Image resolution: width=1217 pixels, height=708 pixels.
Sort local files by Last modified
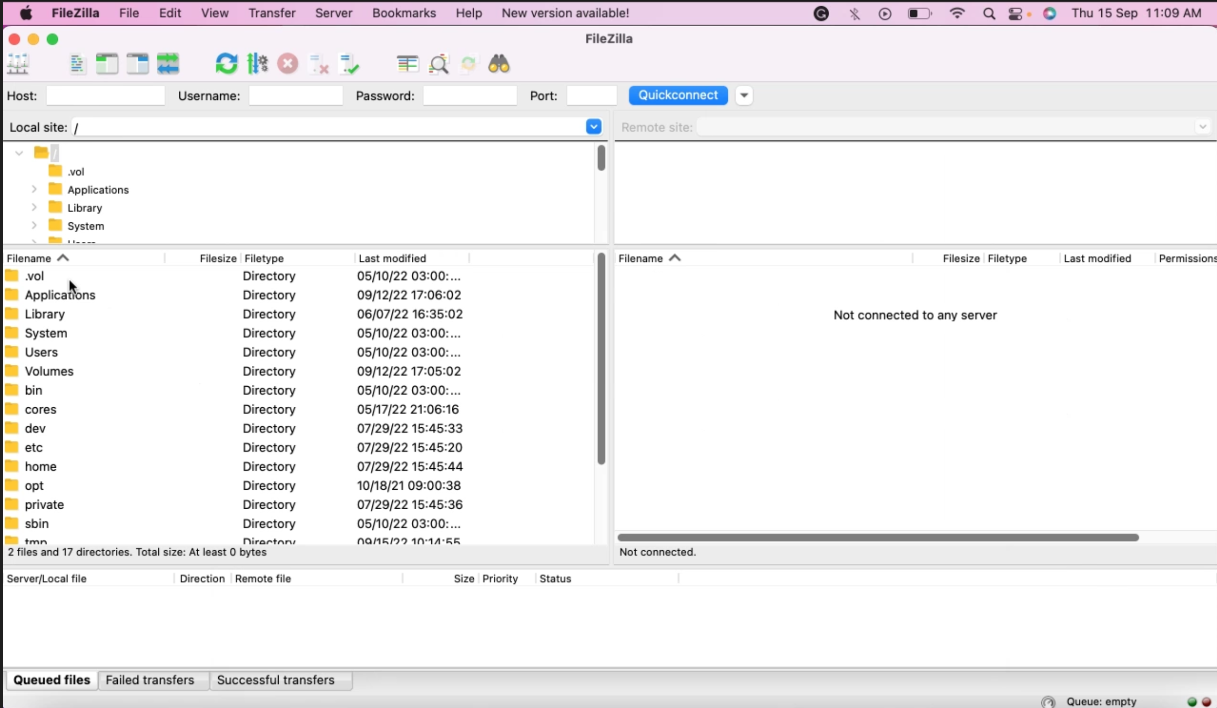click(x=411, y=258)
